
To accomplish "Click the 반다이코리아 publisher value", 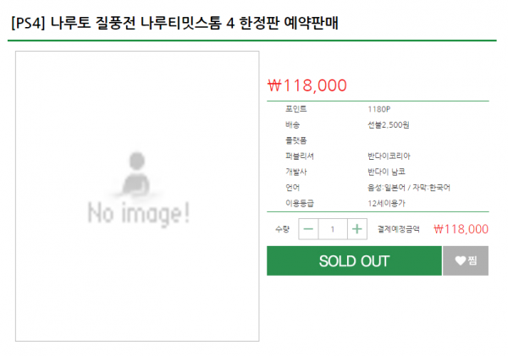I will pyautogui.click(x=389, y=156).
